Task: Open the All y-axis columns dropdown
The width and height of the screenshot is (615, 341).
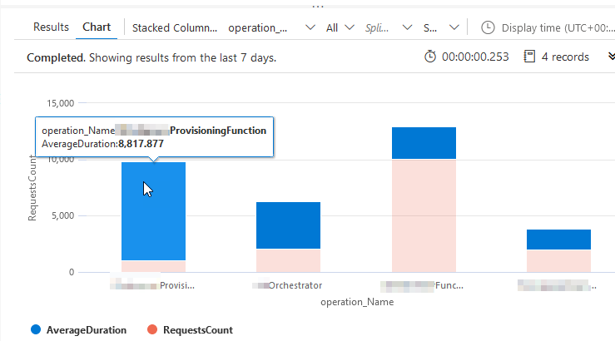Action: [340, 27]
